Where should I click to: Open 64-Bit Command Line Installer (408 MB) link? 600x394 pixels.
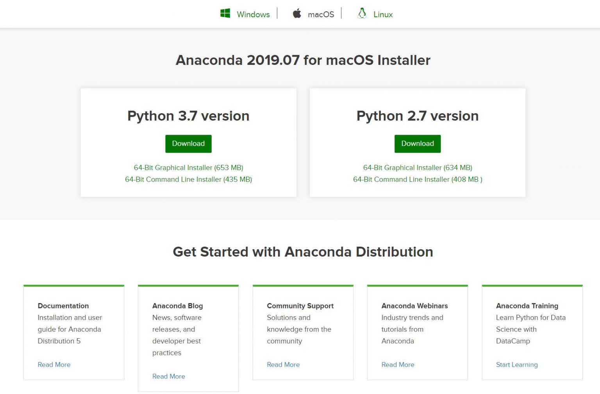coord(417,179)
